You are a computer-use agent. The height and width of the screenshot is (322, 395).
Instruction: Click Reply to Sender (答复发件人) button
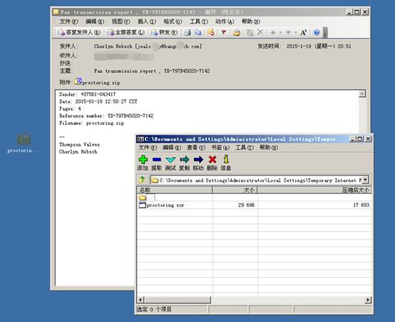pos(79,32)
